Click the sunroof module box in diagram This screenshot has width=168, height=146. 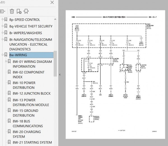92,119
